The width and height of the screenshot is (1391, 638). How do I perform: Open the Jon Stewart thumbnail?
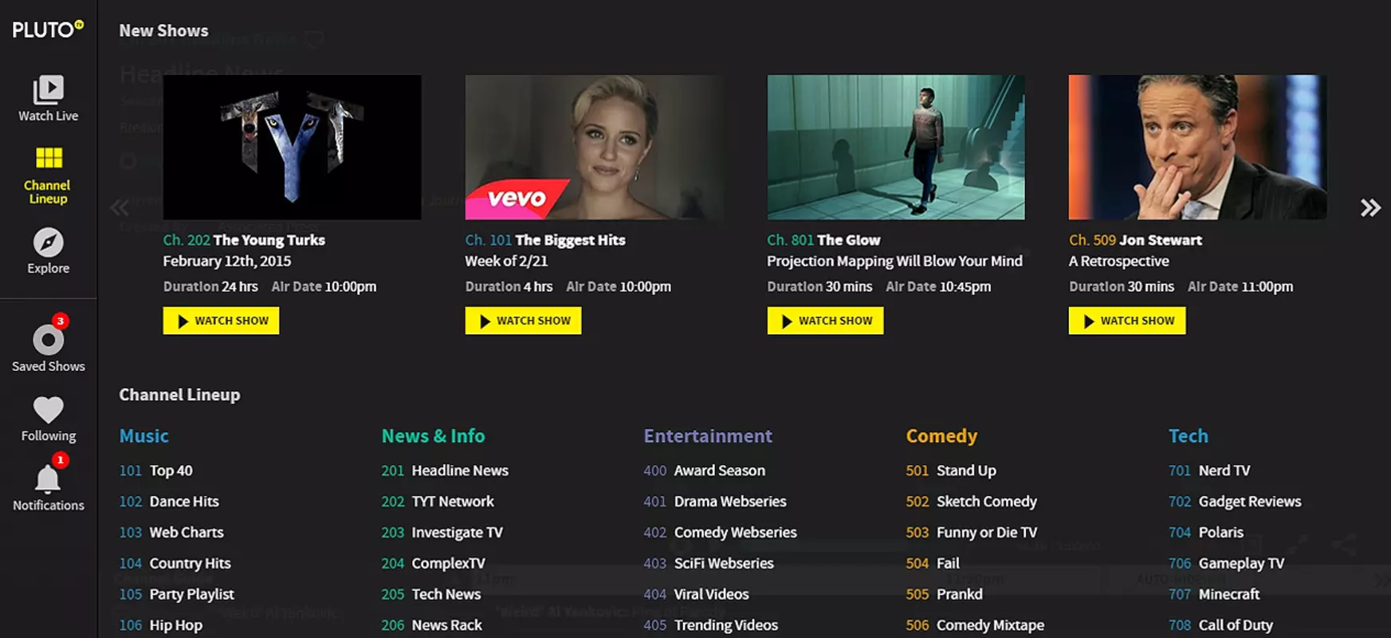pyautogui.click(x=1198, y=148)
